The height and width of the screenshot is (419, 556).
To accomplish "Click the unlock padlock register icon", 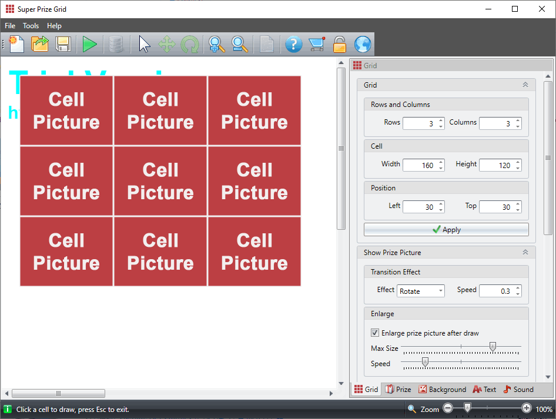I will [x=340, y=44].
